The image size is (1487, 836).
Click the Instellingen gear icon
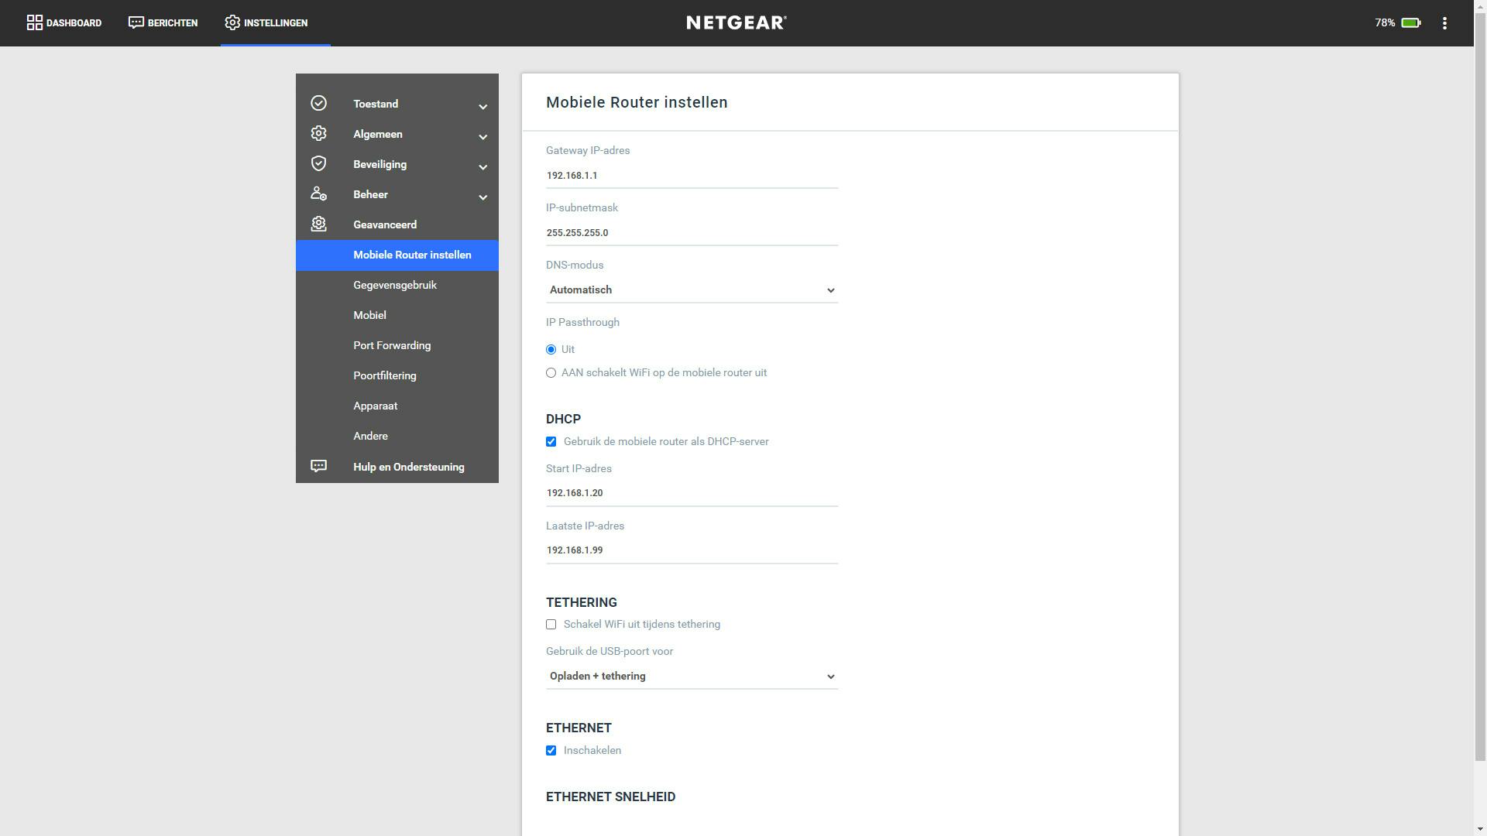tap(232, 22)
